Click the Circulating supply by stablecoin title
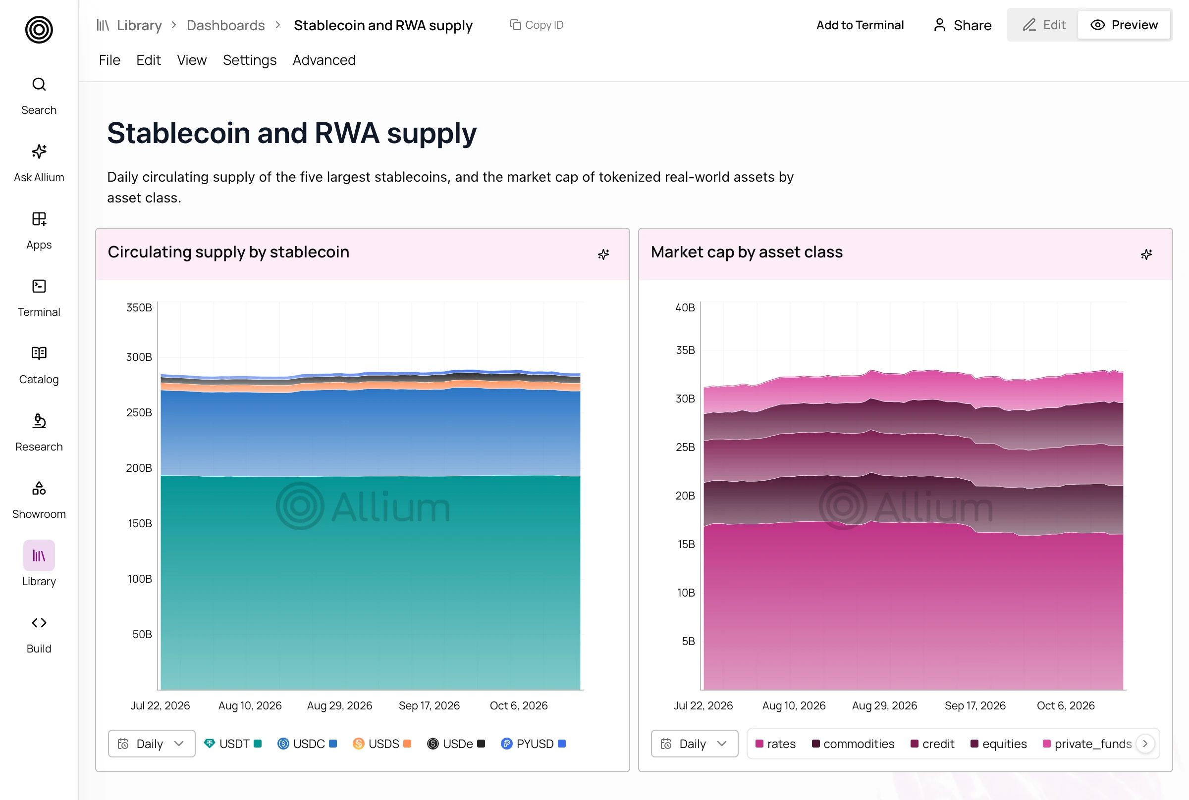The image size is (1189, 800). pyautogui.click(x=228, y=252)
